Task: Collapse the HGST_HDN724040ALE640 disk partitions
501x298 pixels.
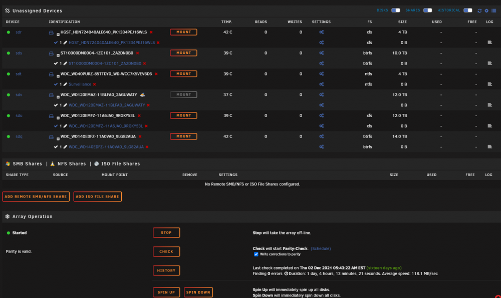Action: tap(58, 34)
